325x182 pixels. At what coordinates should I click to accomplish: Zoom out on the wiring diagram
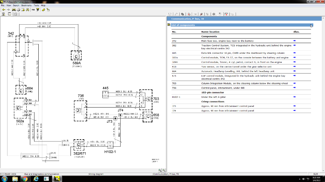[x=164, y=170]
